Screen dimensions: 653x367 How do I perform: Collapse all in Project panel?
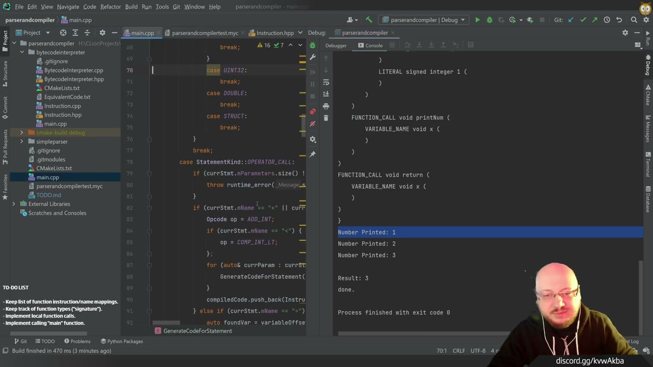[87, 33]
